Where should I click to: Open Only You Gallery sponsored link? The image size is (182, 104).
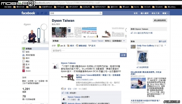145,45
